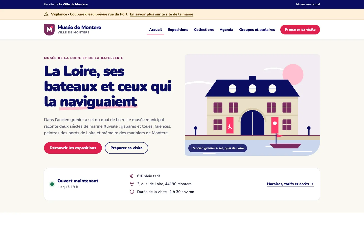Click the Ville de Montere tagline under logo
Viewport: 364px width, 228px height.
(74, 32)
